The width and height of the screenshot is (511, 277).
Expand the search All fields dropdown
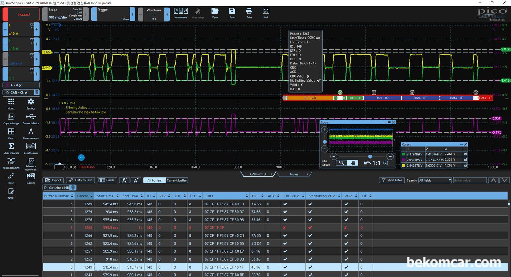(x=434, y=180)
